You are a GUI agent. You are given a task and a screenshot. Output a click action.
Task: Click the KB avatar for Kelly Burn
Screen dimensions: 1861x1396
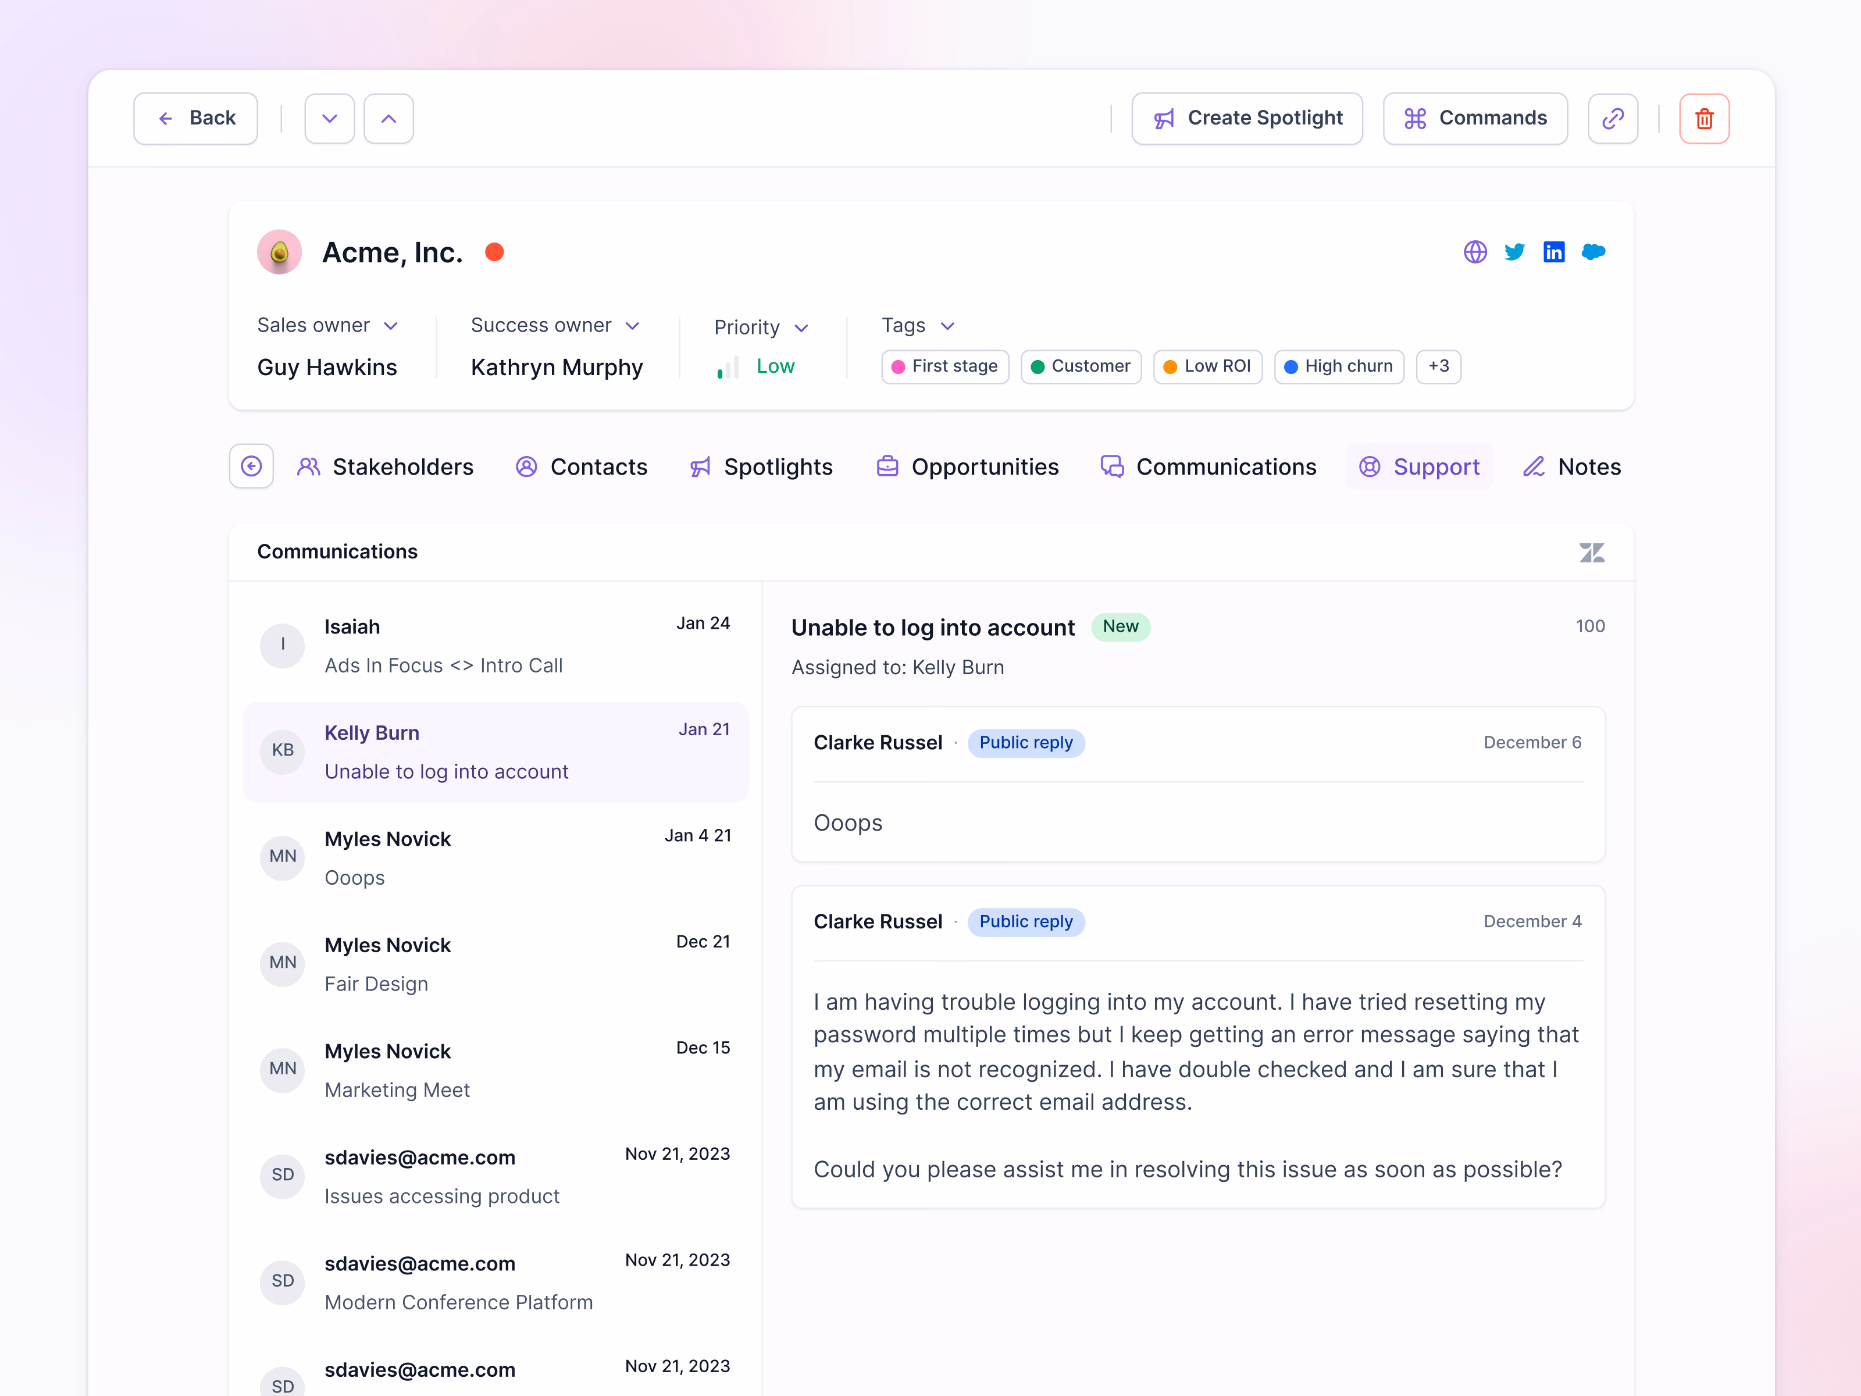[x=282, y=750]
